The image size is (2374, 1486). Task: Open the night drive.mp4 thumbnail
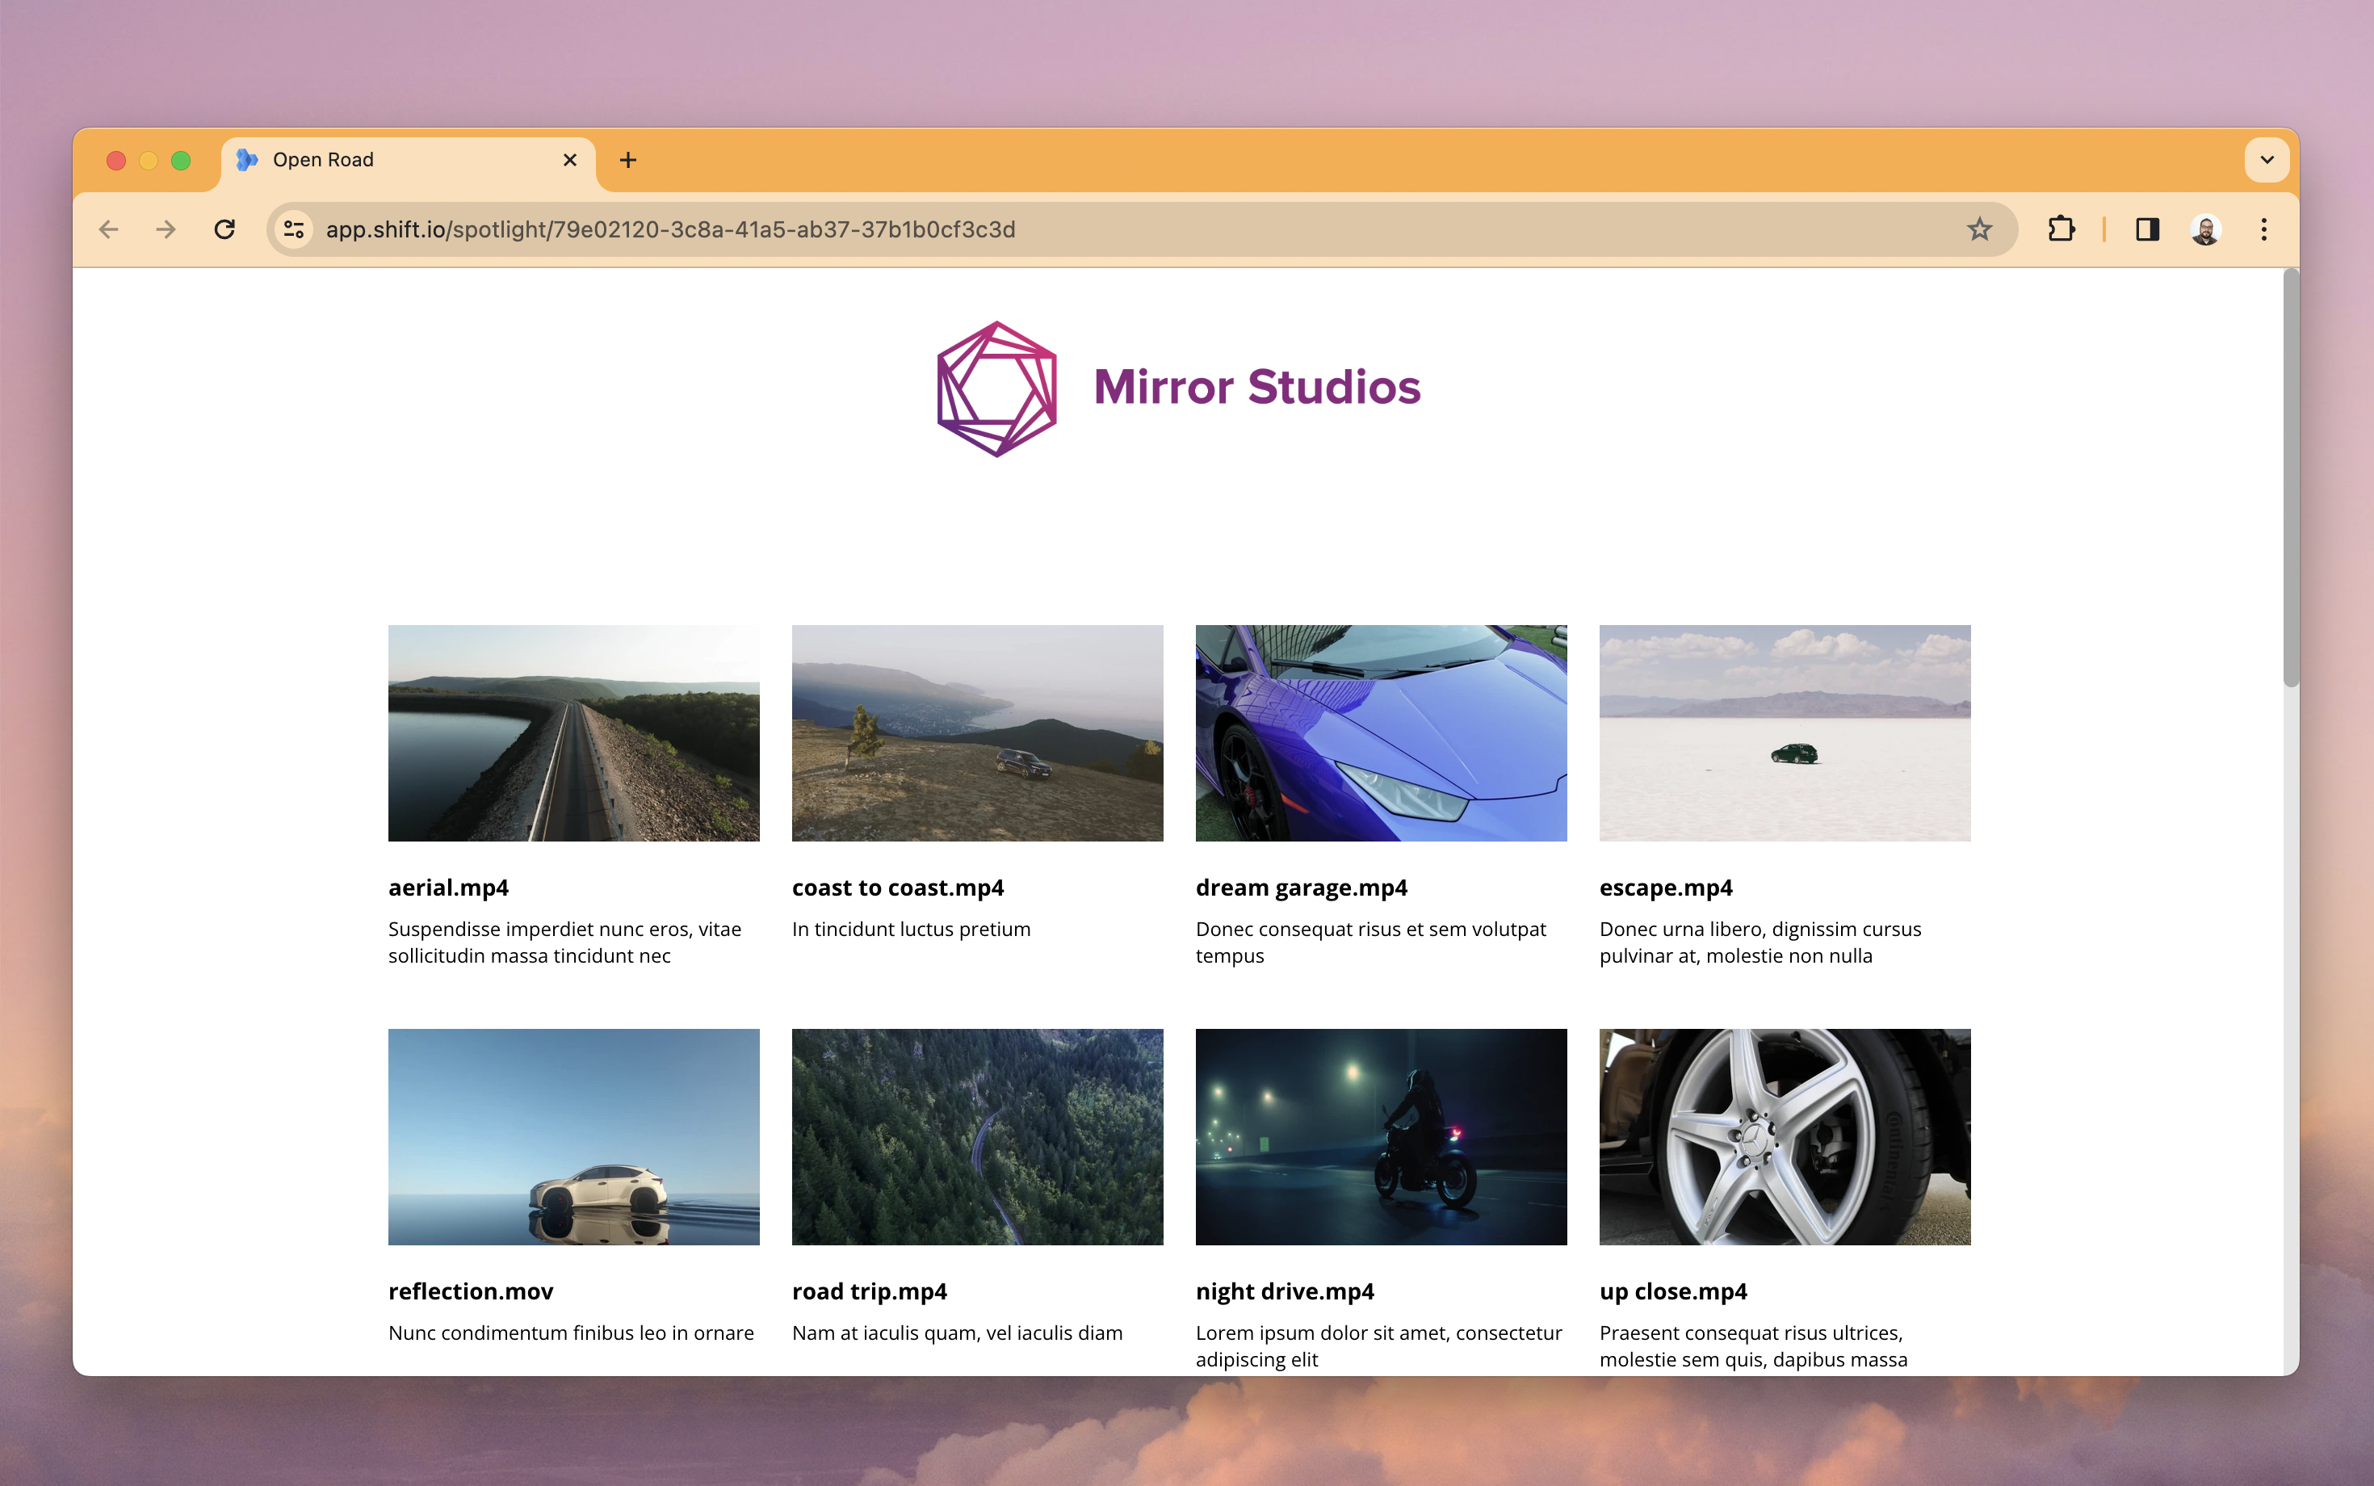(x=1382, y=1137)
